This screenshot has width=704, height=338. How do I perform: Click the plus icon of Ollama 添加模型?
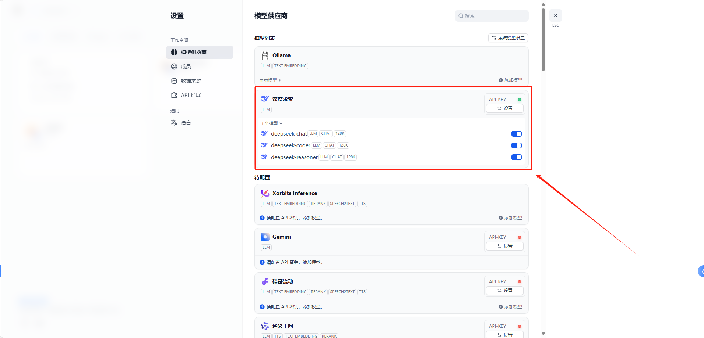pyautogui.click(x=501, y=80)
